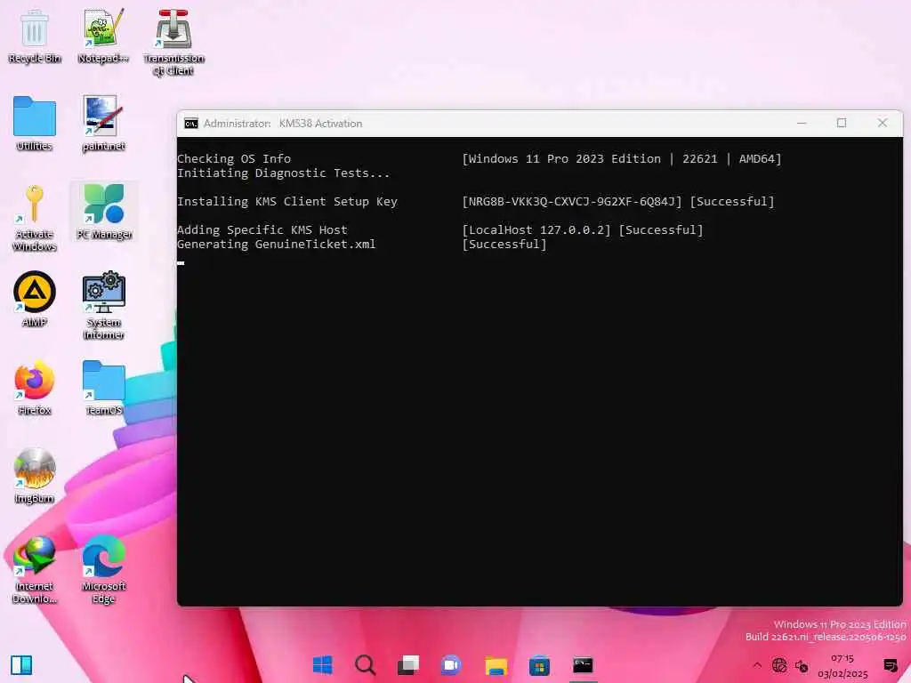Click 'Generating GenuineTicket.xml' line
Image resolution: width=911 pixels, height=683 pixels.
(277, 245)
